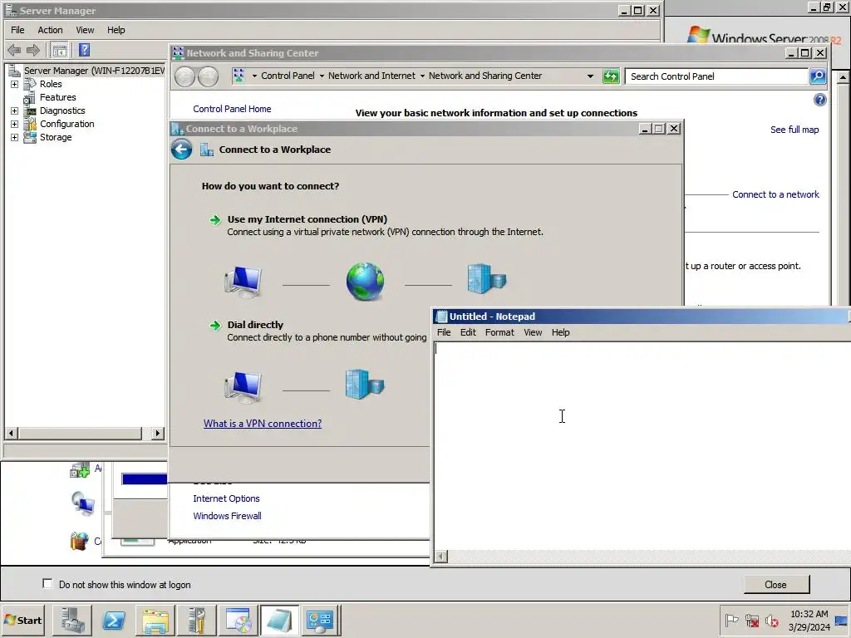Screen dimensions: 851x638
Task: Click the Show desktop icon beside the clock
Action: pyautogui.click(x=841, y=620)
